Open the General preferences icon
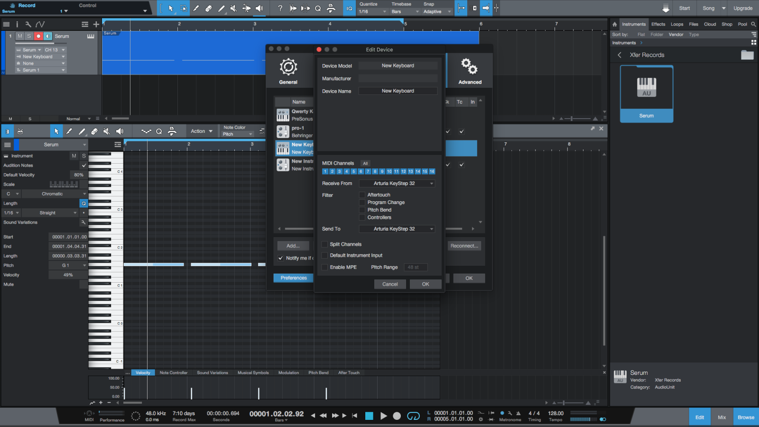 288,67
